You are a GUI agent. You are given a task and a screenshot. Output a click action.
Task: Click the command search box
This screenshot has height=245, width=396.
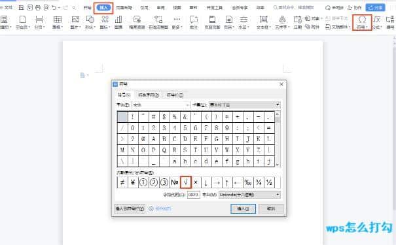pos(294,8)
